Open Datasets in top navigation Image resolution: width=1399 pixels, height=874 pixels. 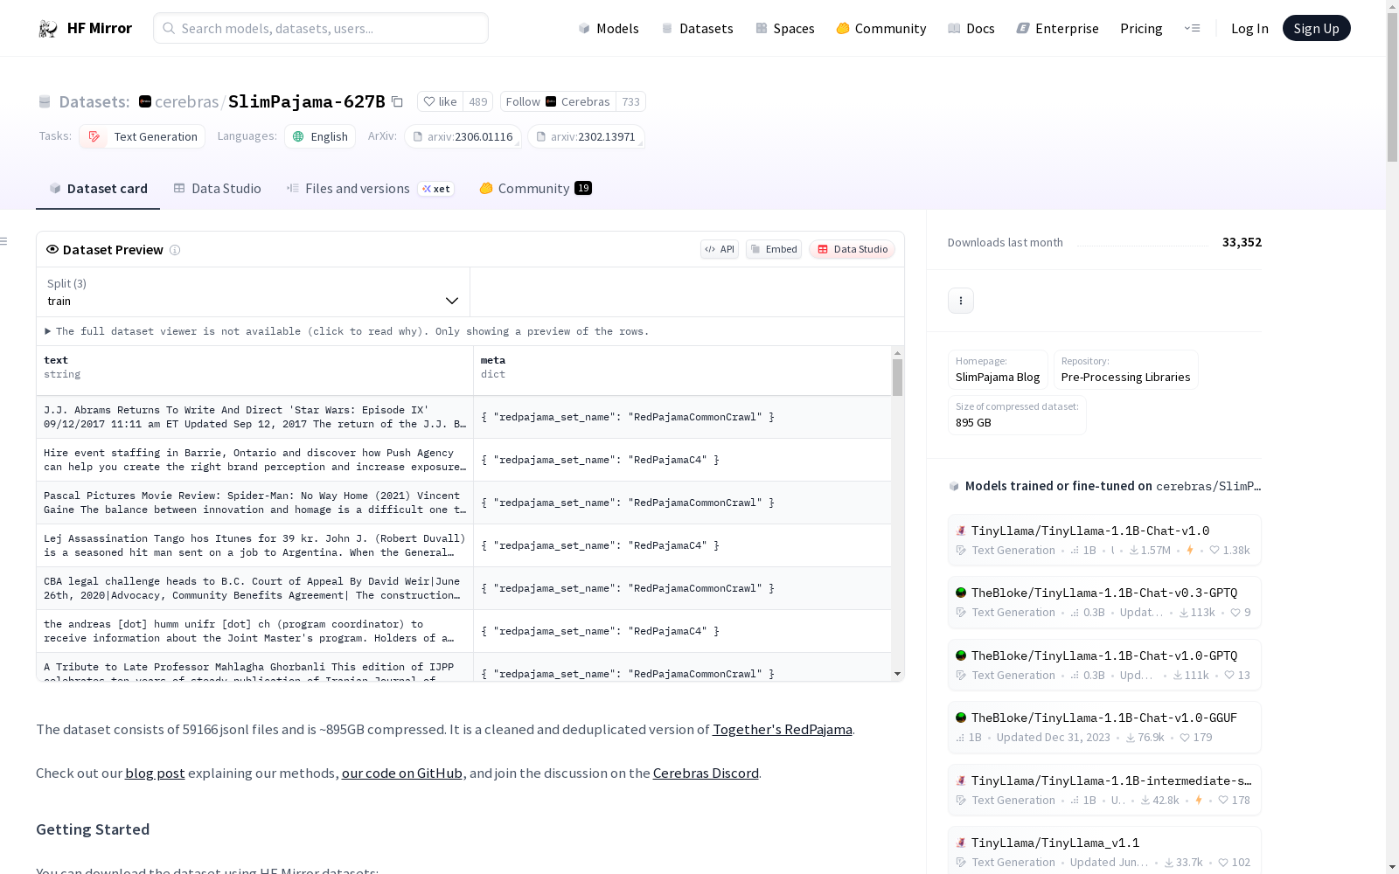point(697,29)
